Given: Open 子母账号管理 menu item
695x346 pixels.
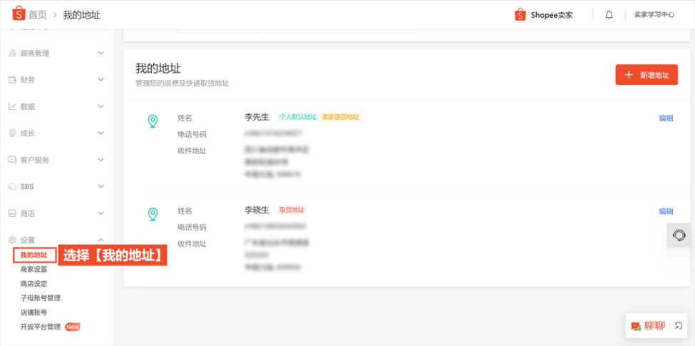Looking at the screenshot, I should click(x=41, y=298).
